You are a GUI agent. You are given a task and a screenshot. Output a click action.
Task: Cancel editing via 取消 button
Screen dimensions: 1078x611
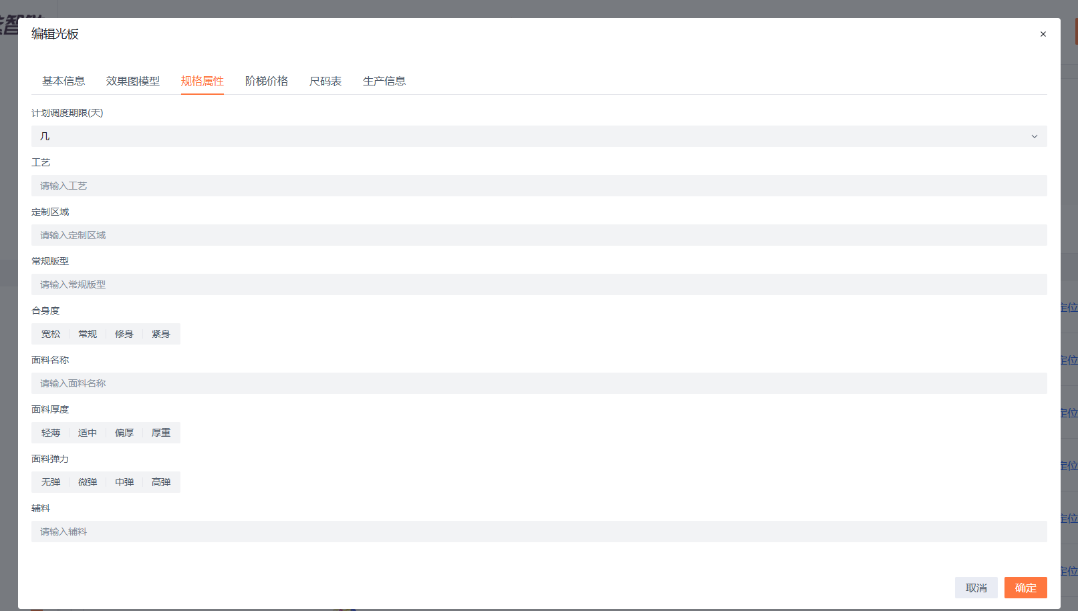click(976, 588)
